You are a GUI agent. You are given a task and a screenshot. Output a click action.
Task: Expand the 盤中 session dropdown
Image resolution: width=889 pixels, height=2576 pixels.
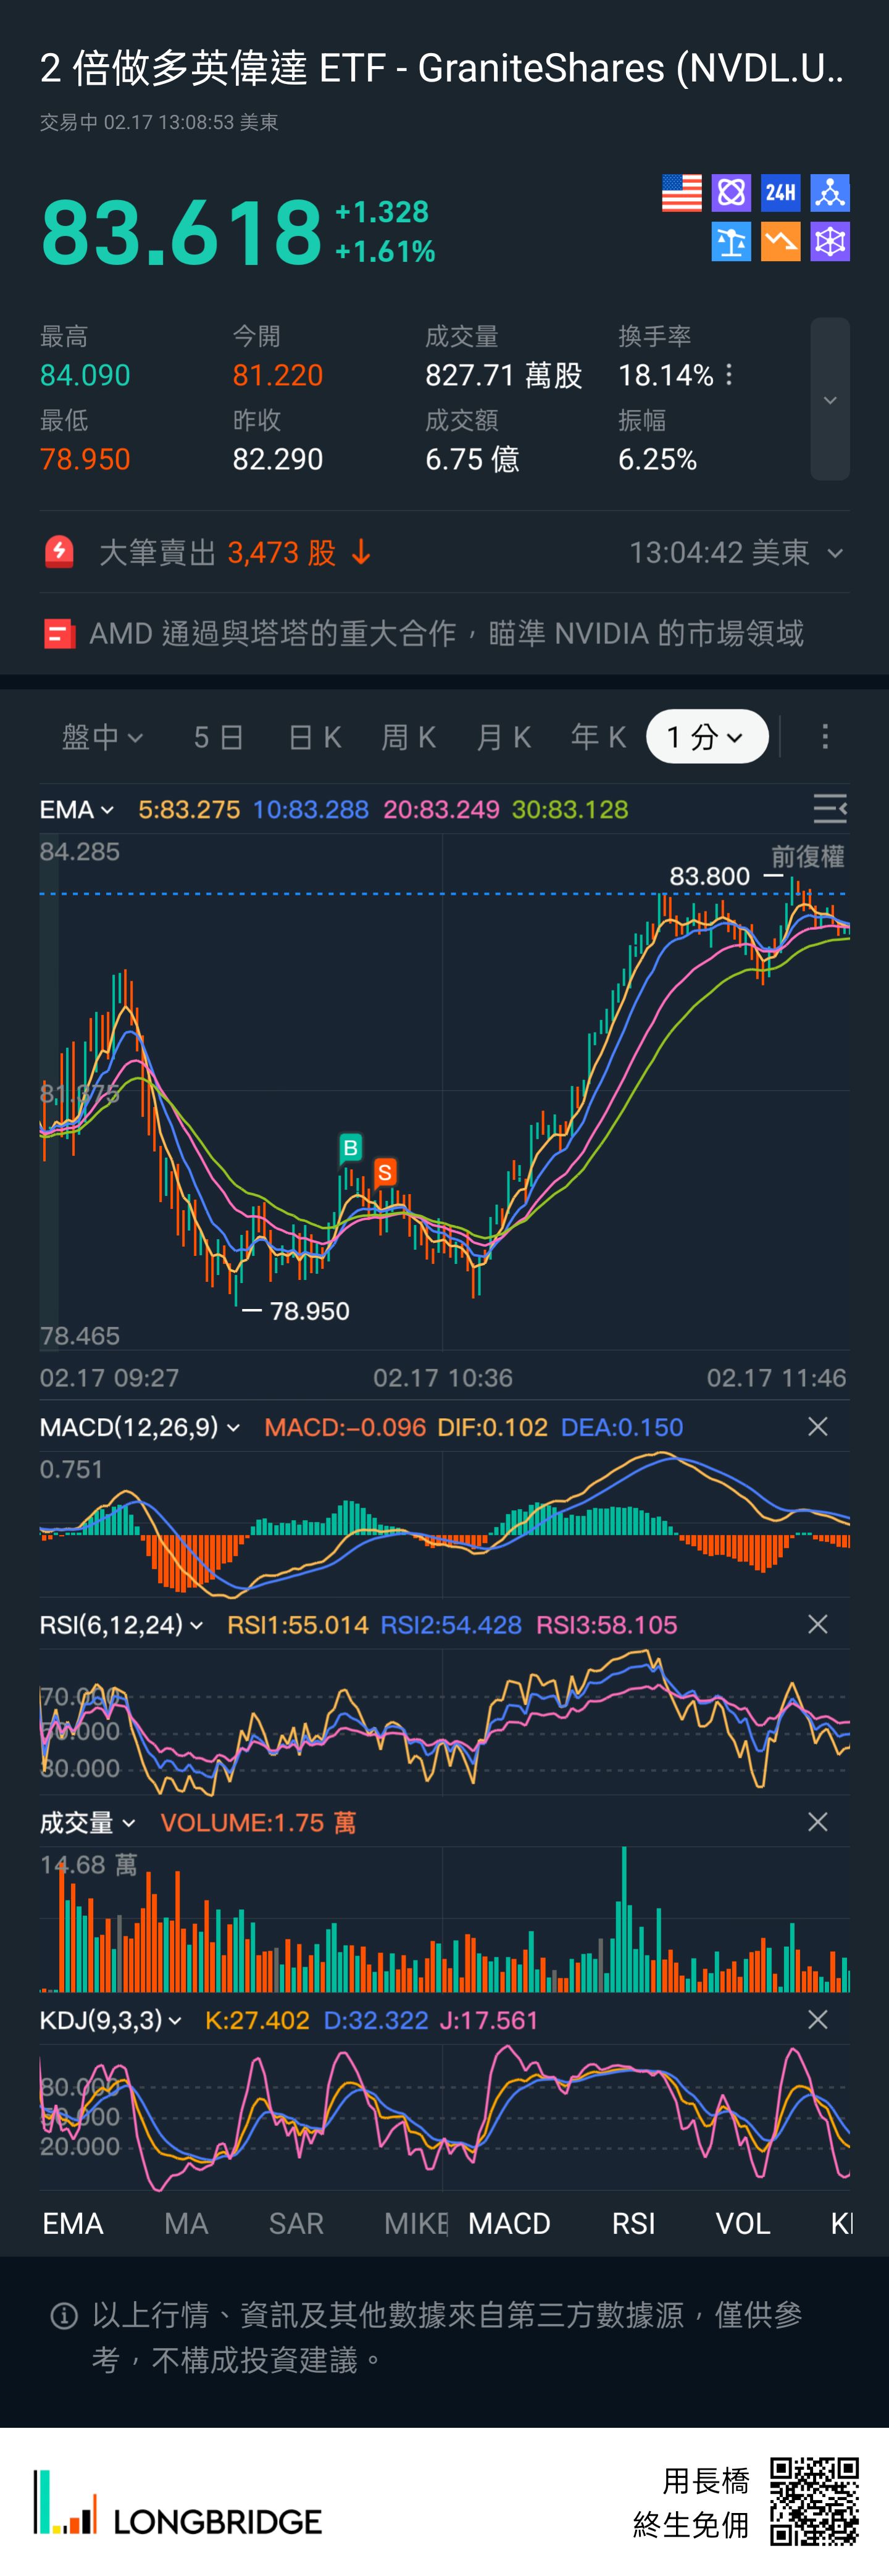coord(102,737)
